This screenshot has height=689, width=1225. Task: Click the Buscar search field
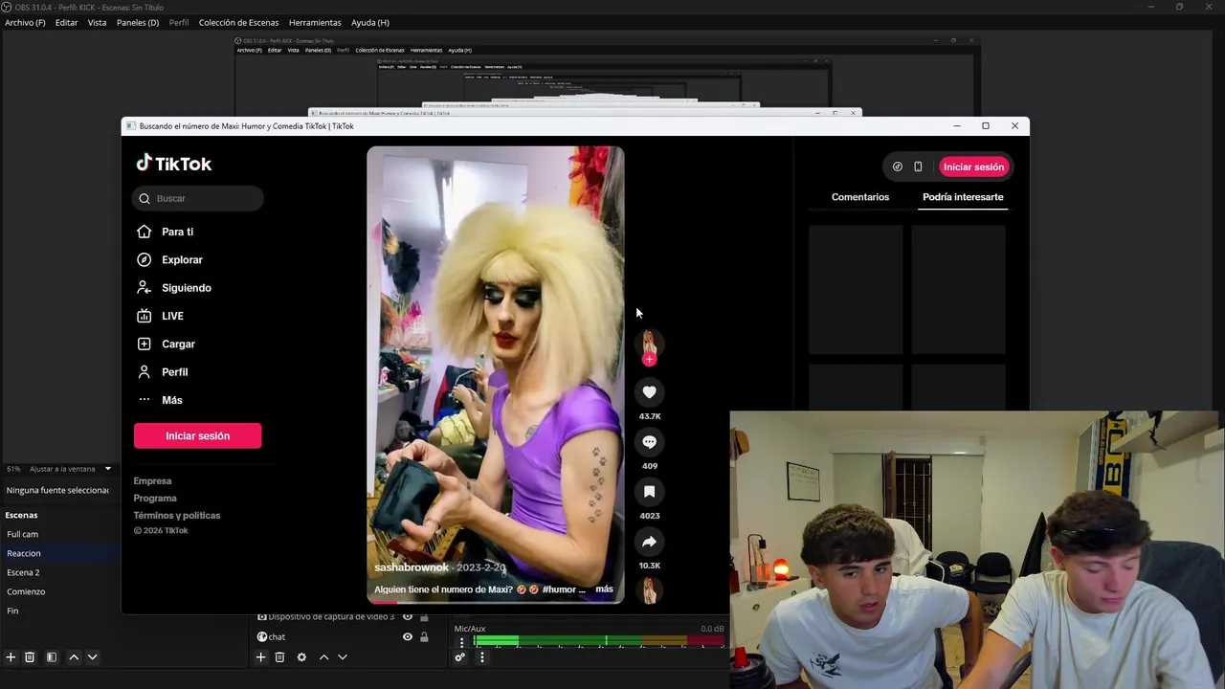coord(198,198)
